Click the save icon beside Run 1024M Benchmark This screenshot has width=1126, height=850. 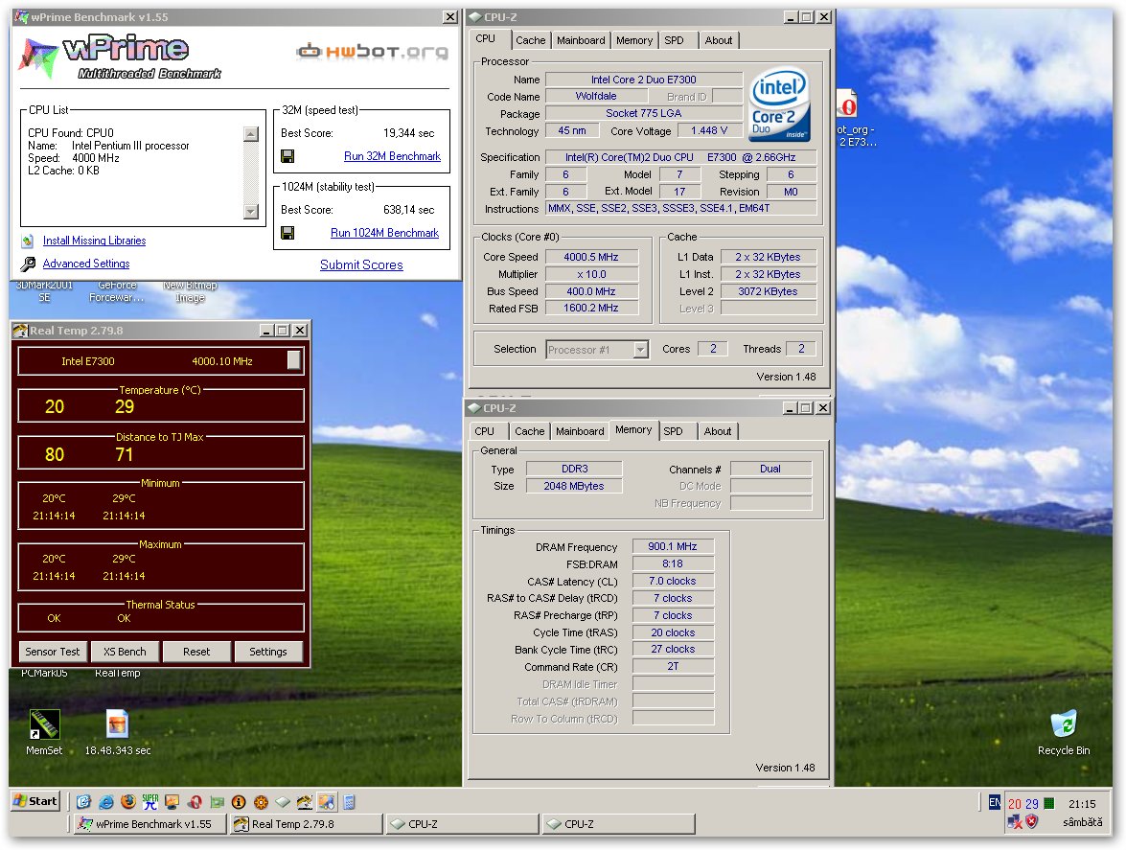tap(287, 233)
